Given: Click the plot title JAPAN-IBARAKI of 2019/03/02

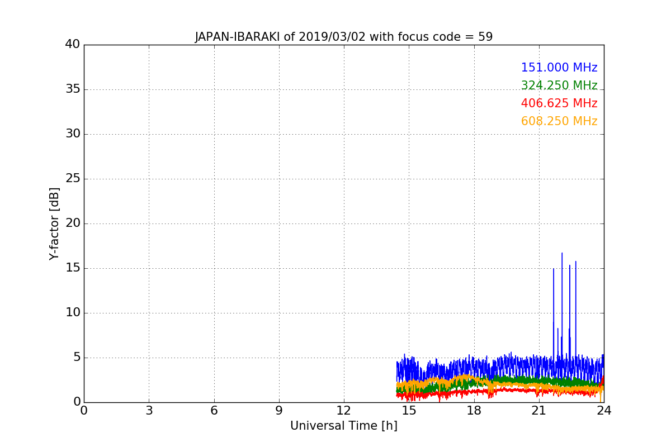Looking at the screenshot, I should [x=344, y=37].
